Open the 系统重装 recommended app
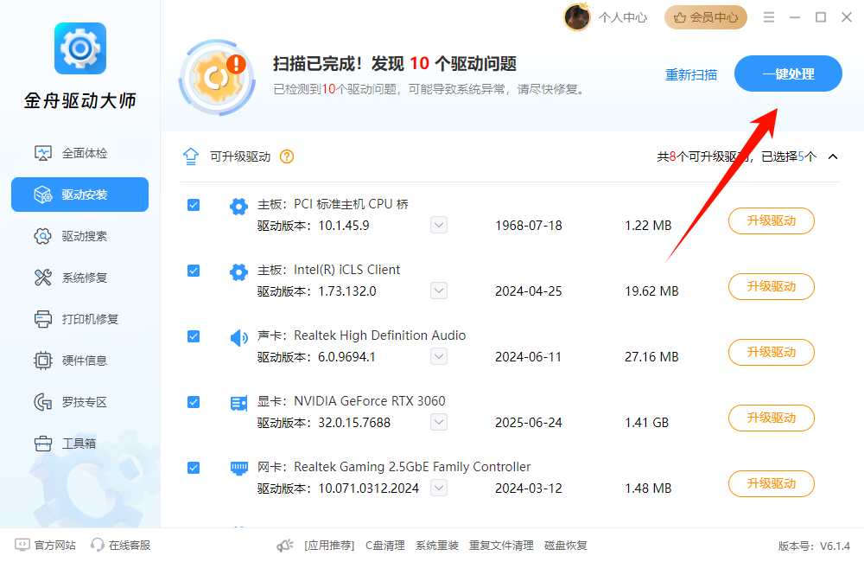The image size is (864, 562). click(437, 546)
